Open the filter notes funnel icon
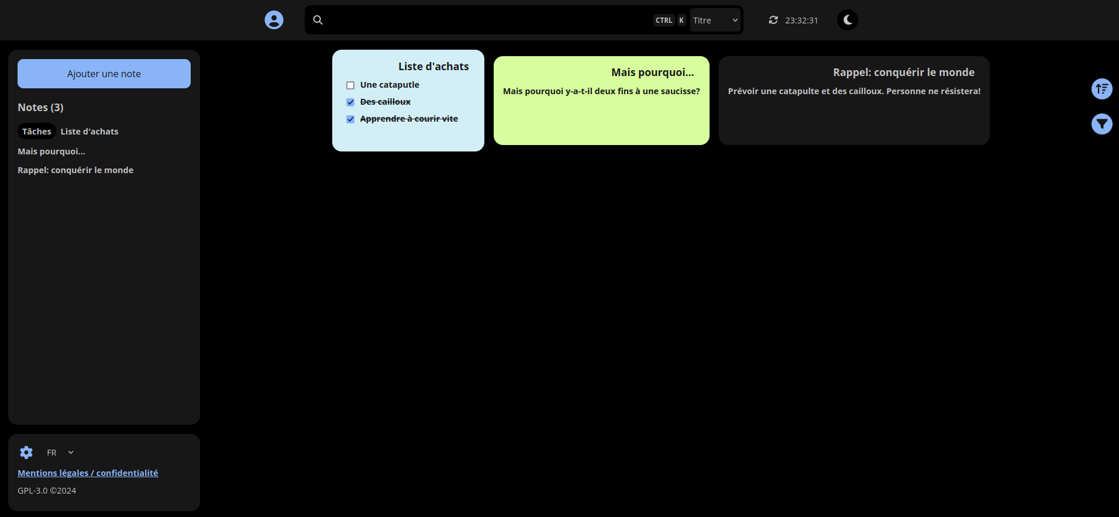1119x517 pixels. (x=1102, y=124)
